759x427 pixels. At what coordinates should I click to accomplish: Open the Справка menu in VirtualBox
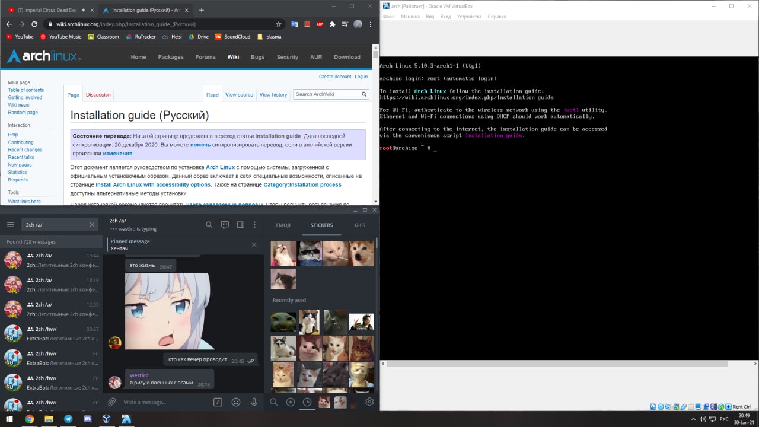(x=497, y=17)
